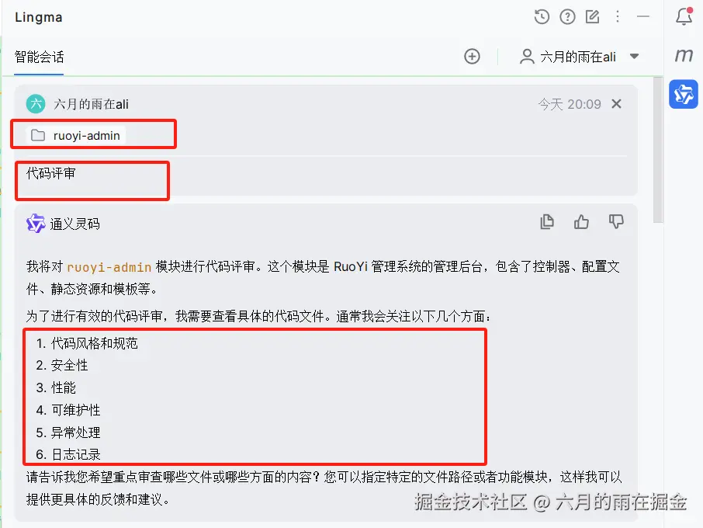Click the chat panel vertical scrollbar
This screenshot has height=528, width=703.
tap(658, 151)
